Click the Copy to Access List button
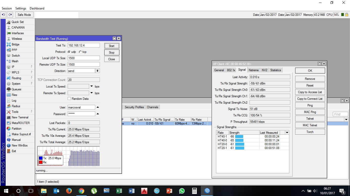 click(310, 92)
